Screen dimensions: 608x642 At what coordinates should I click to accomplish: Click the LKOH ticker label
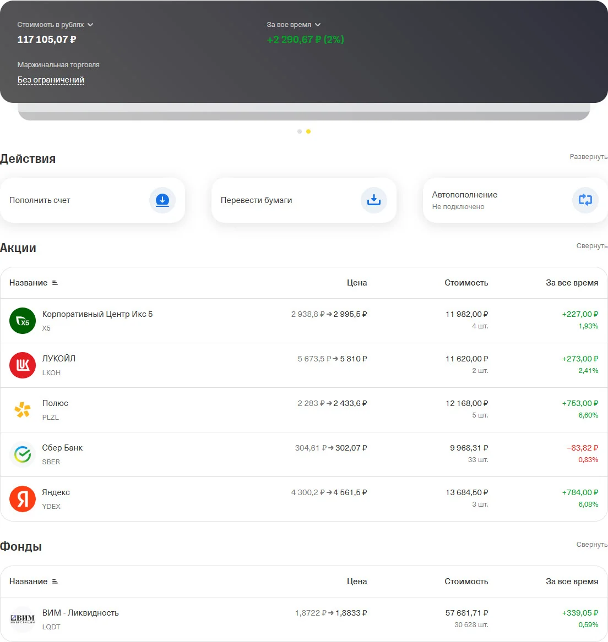click(x=51, y=372)
